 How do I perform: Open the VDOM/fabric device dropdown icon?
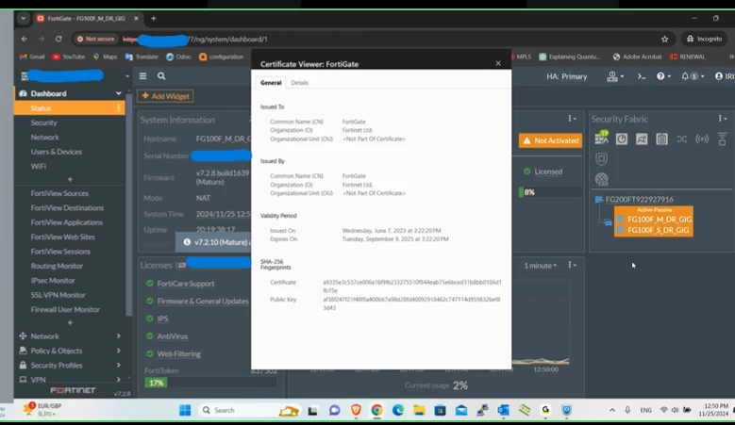[614, 76]
